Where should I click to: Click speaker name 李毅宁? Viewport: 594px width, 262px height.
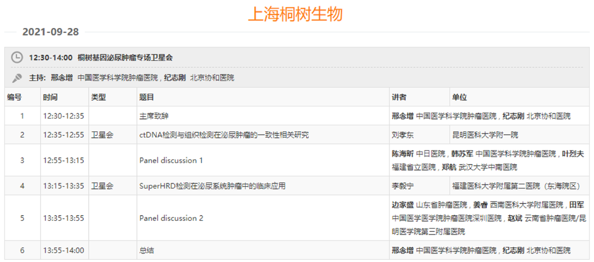click(x=402, y=186)
